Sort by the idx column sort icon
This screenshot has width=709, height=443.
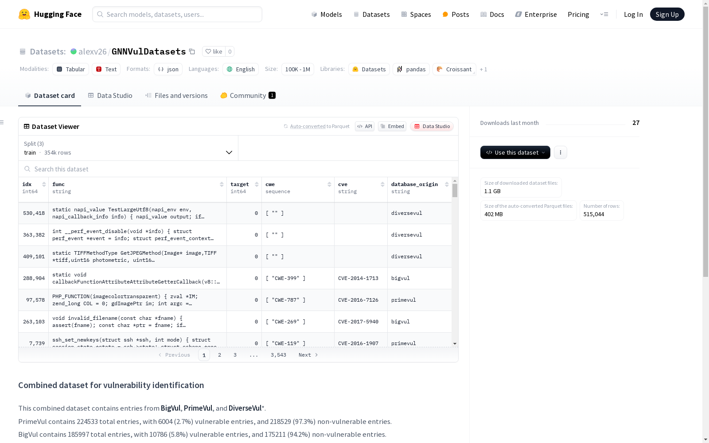[44, 184]
